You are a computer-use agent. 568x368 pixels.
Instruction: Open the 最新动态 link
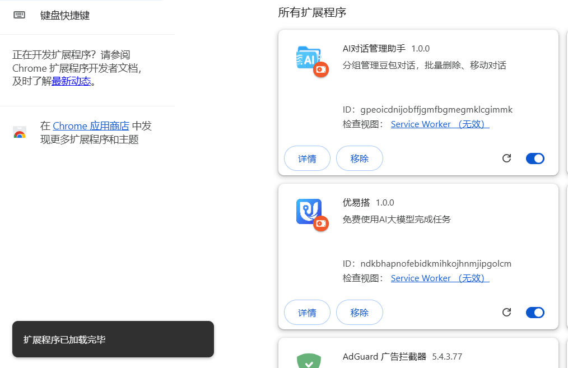pyautogui.click(x=71, y=81)
